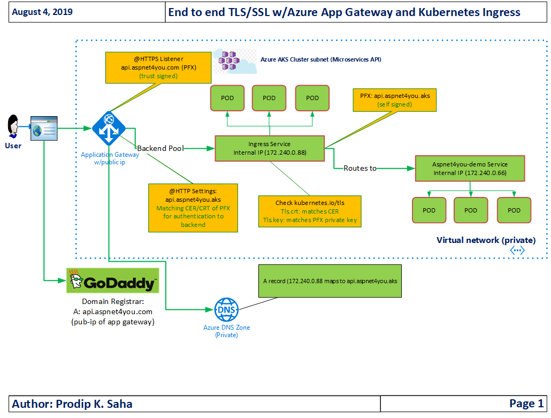Click the User person icon

coord(13,126)
